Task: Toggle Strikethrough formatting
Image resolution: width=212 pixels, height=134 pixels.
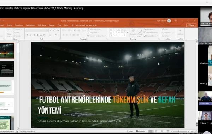Action: point(41,35)
